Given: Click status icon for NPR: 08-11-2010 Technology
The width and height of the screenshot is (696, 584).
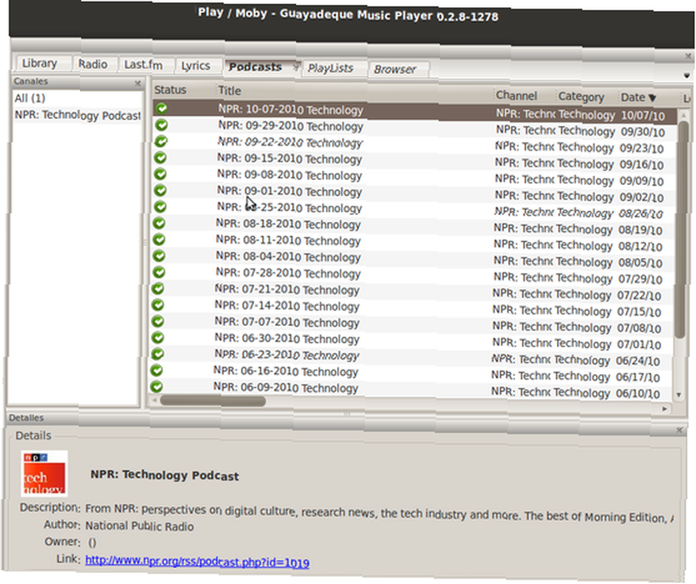Looking at the screenshot, I should click(x=159, y=239).
